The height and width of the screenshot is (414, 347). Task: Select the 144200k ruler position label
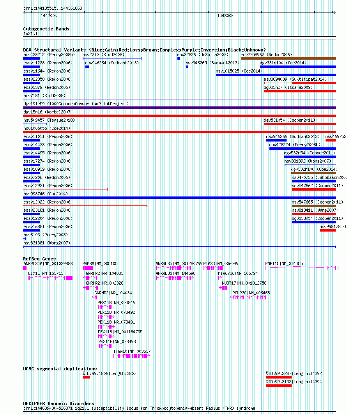click(49, 16)
